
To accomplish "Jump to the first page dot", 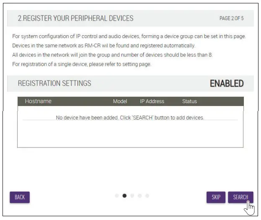I will click(117, 196).
